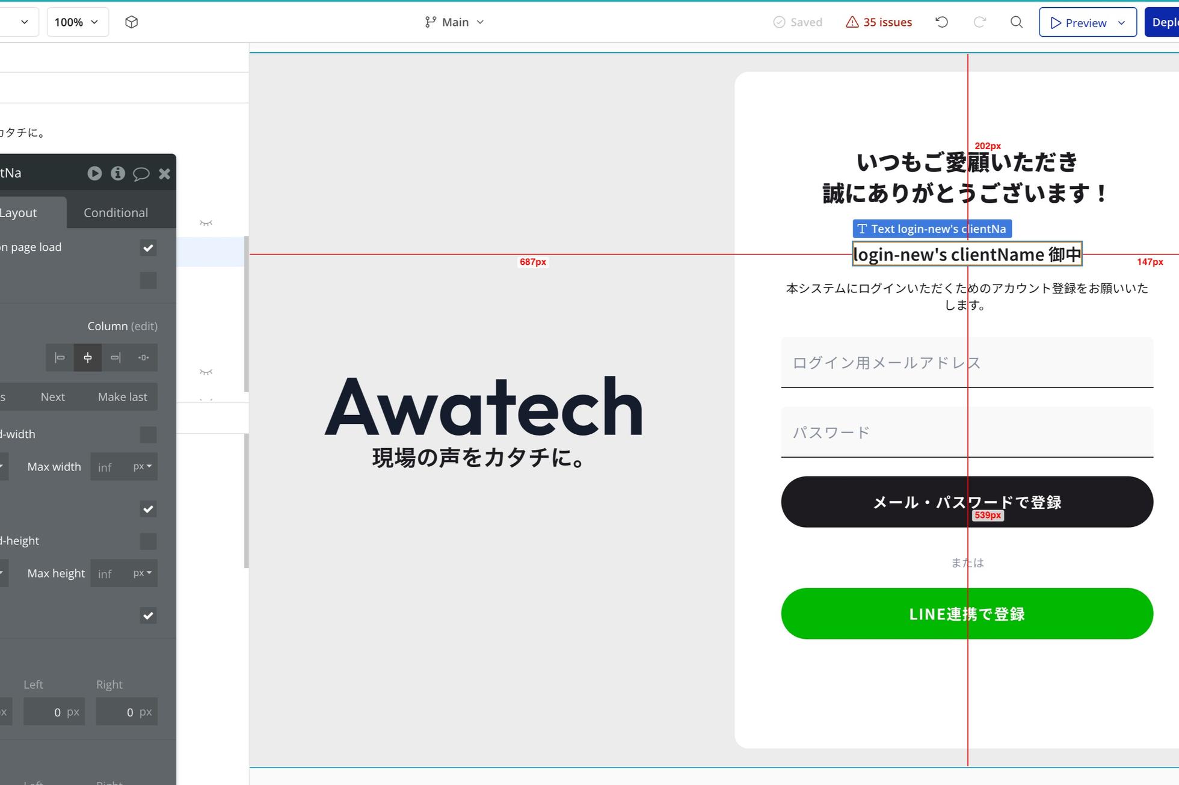Screen dimensions: 1179x785
Task: Close the property editor panel
Action: tap(164, 174)
